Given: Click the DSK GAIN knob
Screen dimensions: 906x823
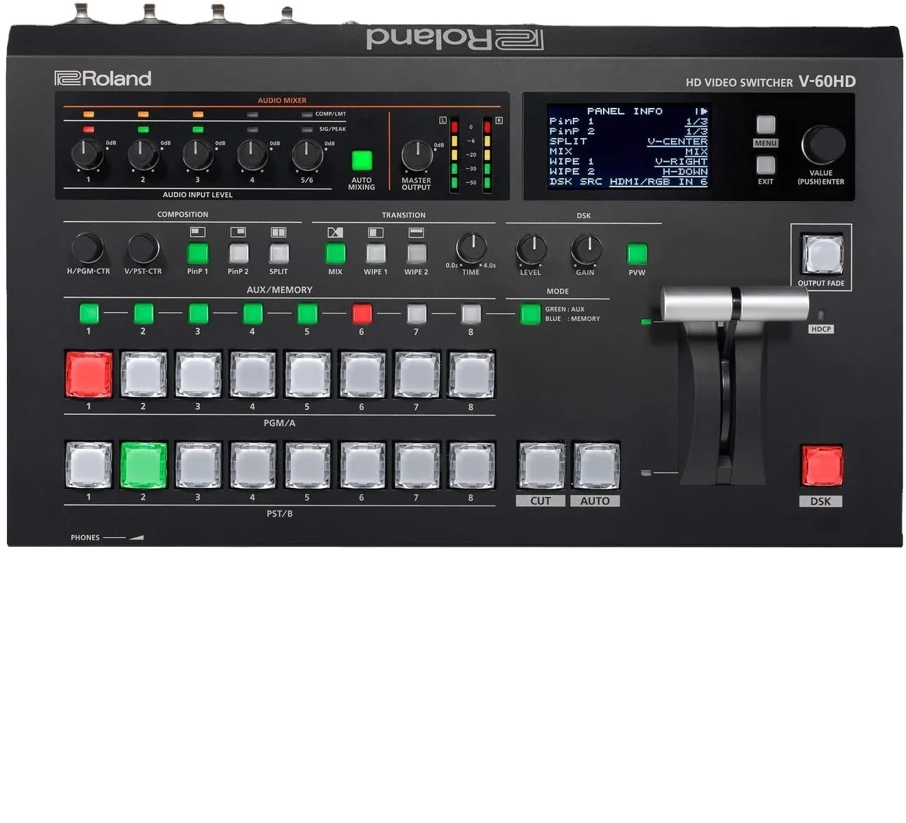Looking at the screenshot, I should pyautogui.click(x=586, y=249).
